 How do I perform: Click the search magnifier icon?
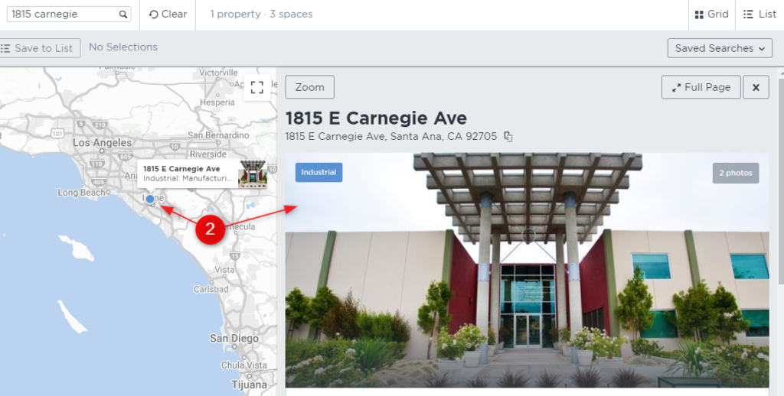click(123, 15)
